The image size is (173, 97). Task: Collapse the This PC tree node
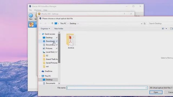point(40,76)
